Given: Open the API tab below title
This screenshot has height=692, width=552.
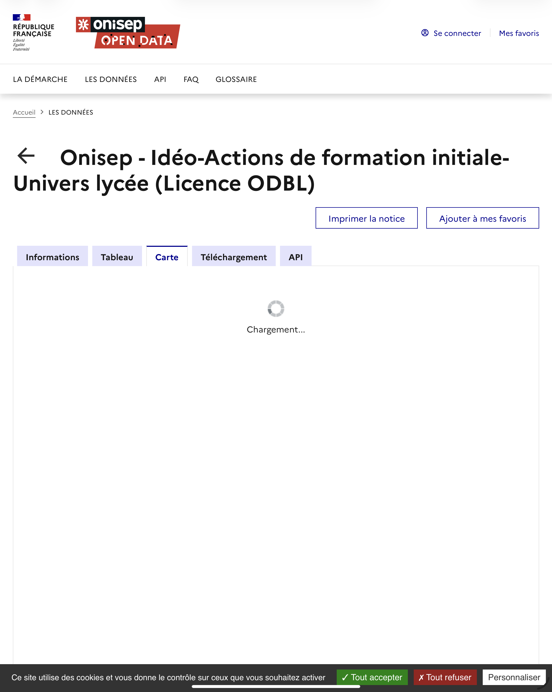Looking at the screenshot, I should pyautogui.click(x=295, y=257).
